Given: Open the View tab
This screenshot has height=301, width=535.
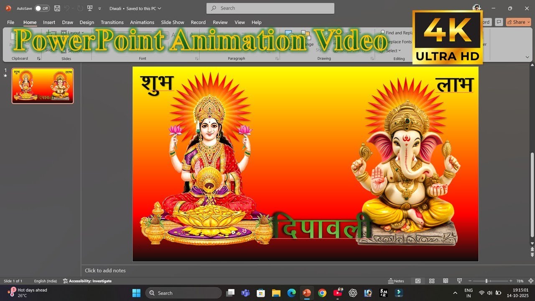Looking at the screenshot, I should [x=239, y=22].
